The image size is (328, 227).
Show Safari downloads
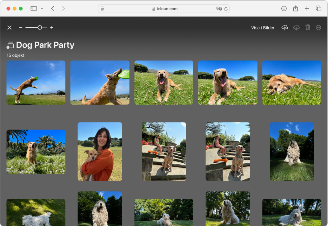pos(284,8)
